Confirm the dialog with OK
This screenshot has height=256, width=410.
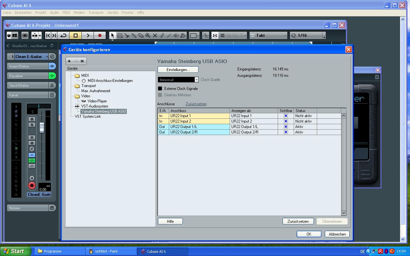309,234
